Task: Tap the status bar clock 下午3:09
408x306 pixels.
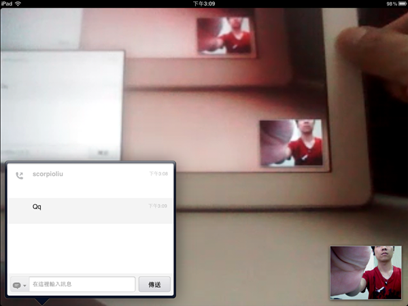Action: [x=204, y=3]
